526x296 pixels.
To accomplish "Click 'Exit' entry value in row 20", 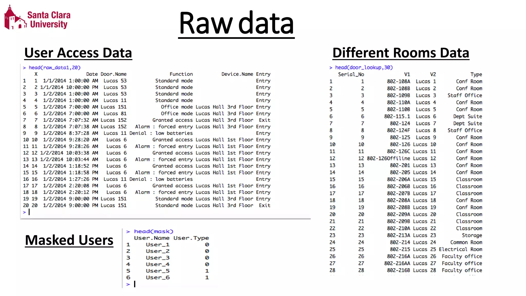I will (265, 206).
